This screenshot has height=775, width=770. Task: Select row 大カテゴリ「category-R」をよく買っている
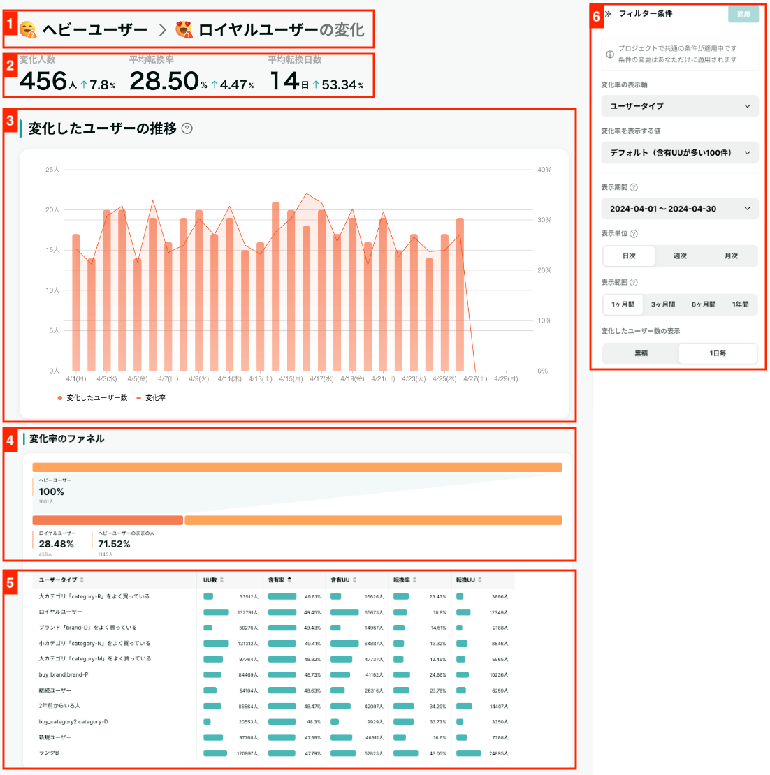pyautogui.click(x=273, y=596)
